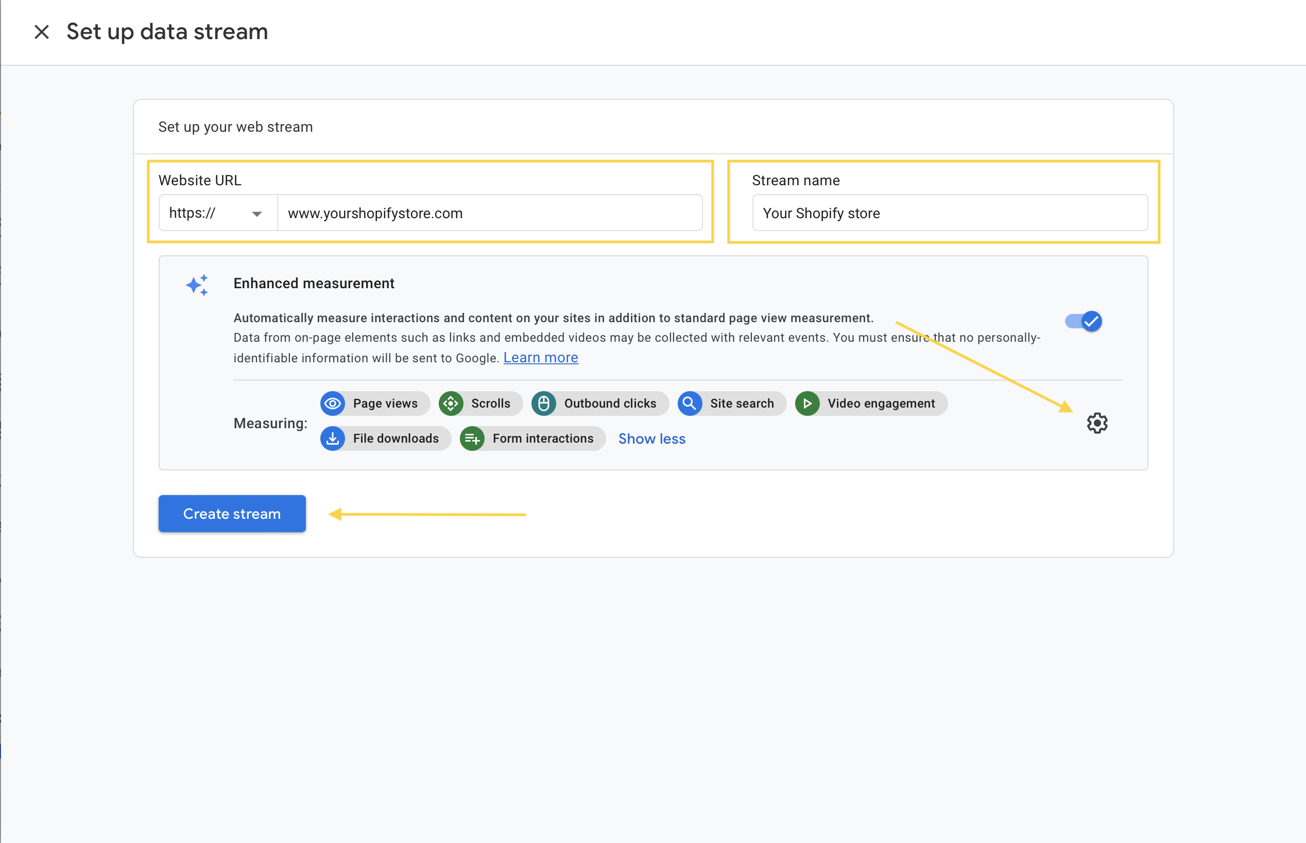The height and width of the screenshot is (843, 1306).
Task: Click the Scrolls icon
Action: tap(451, 403)
